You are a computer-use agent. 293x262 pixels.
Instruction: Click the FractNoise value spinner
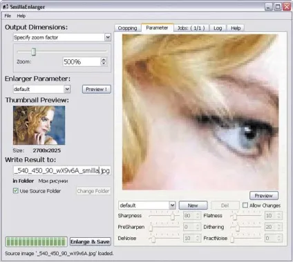(273, 239)
